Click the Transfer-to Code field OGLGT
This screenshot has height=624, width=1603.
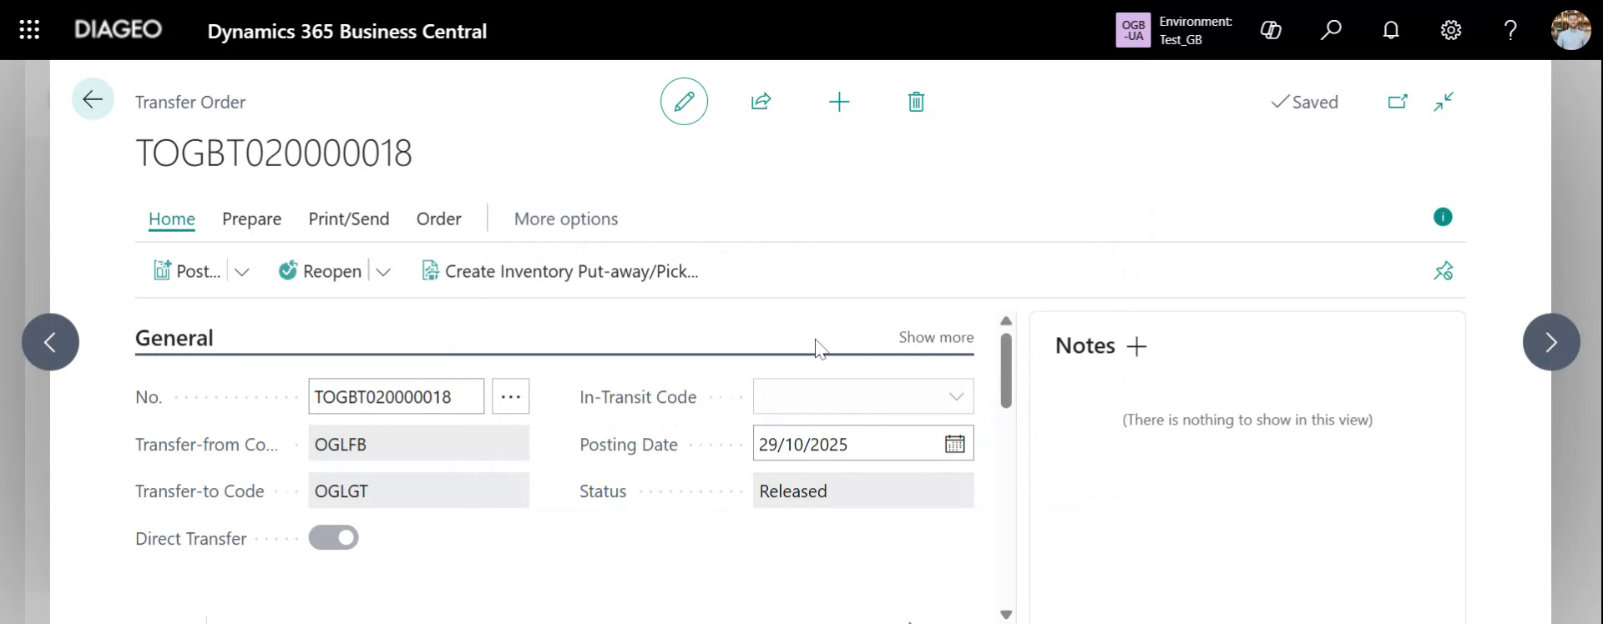tap(419, 491)
